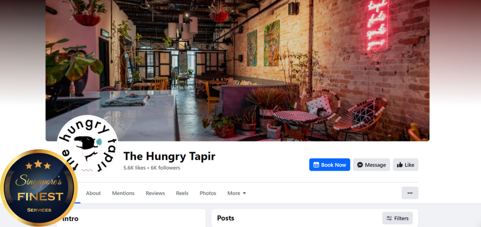This screenshot has width=481, height=227.
Task: Open the Mentions tab
Action: point(124,193)
